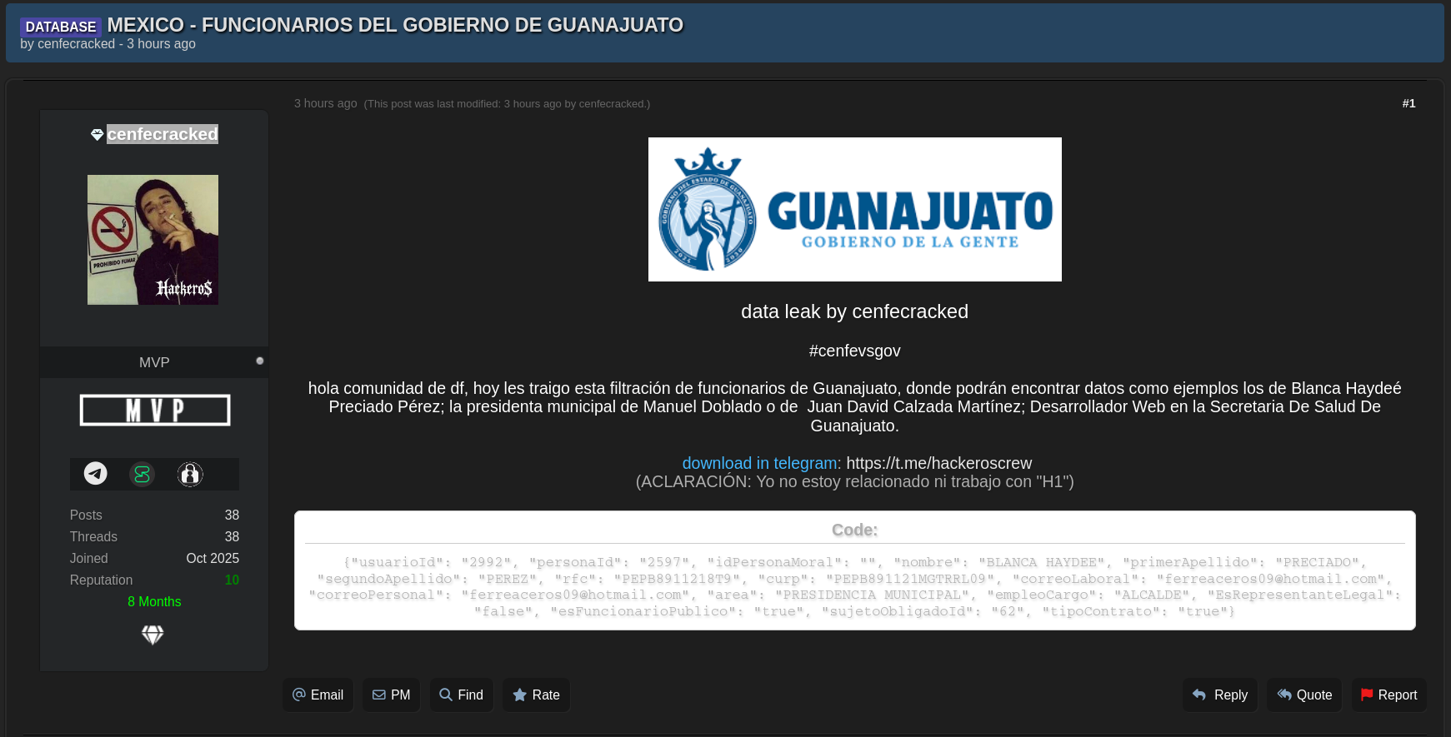Click the ACLARACIÓN disclaimer line
The image size is (1451, 737).
tap(854, 481)
